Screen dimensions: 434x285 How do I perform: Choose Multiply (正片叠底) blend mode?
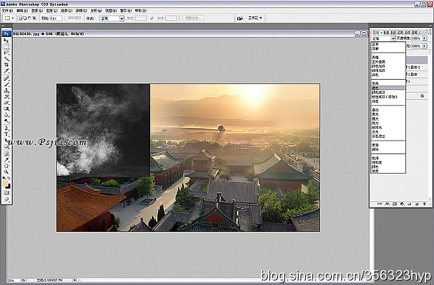point(388,62)
